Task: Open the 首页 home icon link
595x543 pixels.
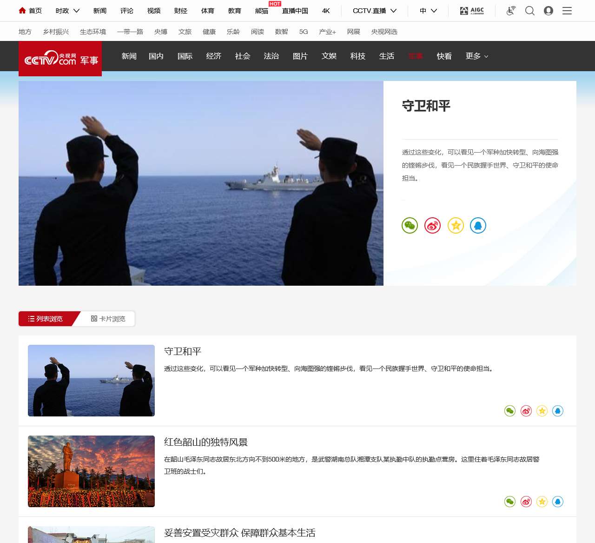Action: 30,11
